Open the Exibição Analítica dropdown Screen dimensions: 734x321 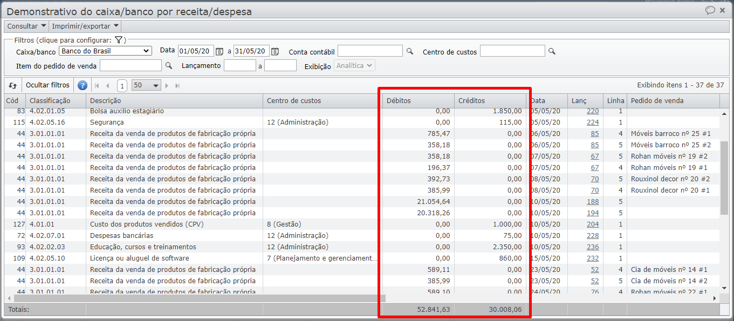(x=354, y=65)
